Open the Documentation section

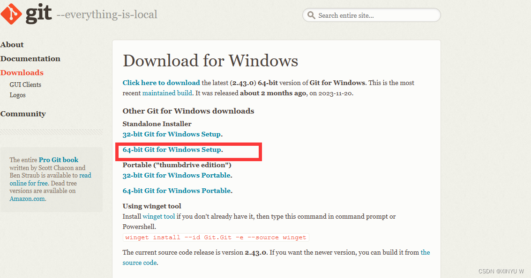coord(30,58)
